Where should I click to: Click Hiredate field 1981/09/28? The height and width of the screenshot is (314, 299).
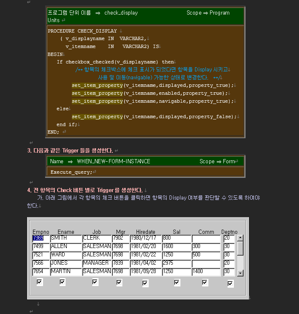[x=146, y=272]
